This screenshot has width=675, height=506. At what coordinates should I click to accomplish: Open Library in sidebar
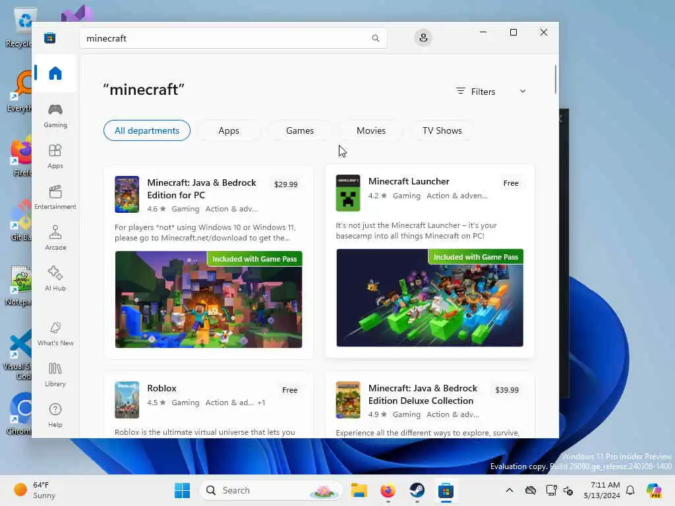55,375
